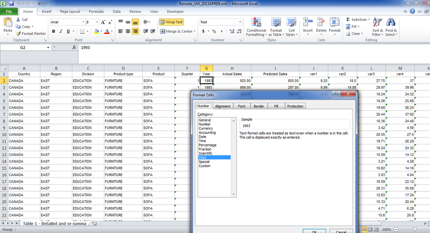Open the Page Layout ribbon tab

(x=70, y=12)
